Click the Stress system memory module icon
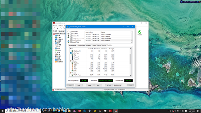Screen dimensions: 201x113 [x=68, y=38]
